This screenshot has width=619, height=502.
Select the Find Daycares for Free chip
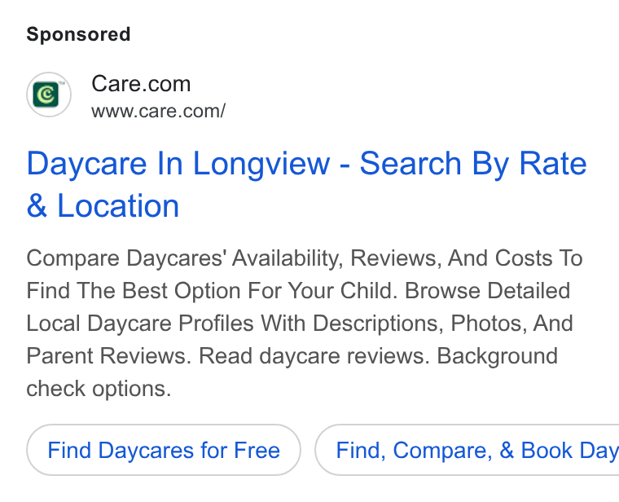tap(164, 450)
